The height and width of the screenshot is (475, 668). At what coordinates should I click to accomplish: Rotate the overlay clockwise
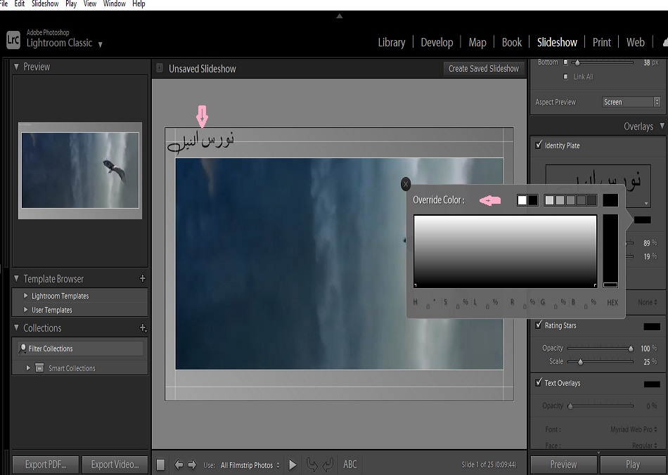point(328,464)
